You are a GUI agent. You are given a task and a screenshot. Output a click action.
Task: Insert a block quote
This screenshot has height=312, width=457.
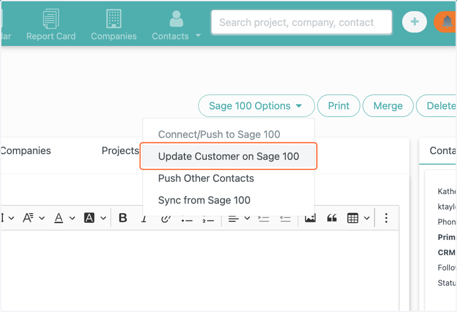332,218
